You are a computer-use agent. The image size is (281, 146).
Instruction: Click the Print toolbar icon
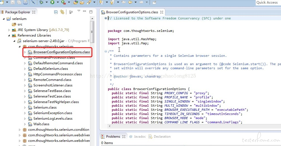tap(25, 2)
